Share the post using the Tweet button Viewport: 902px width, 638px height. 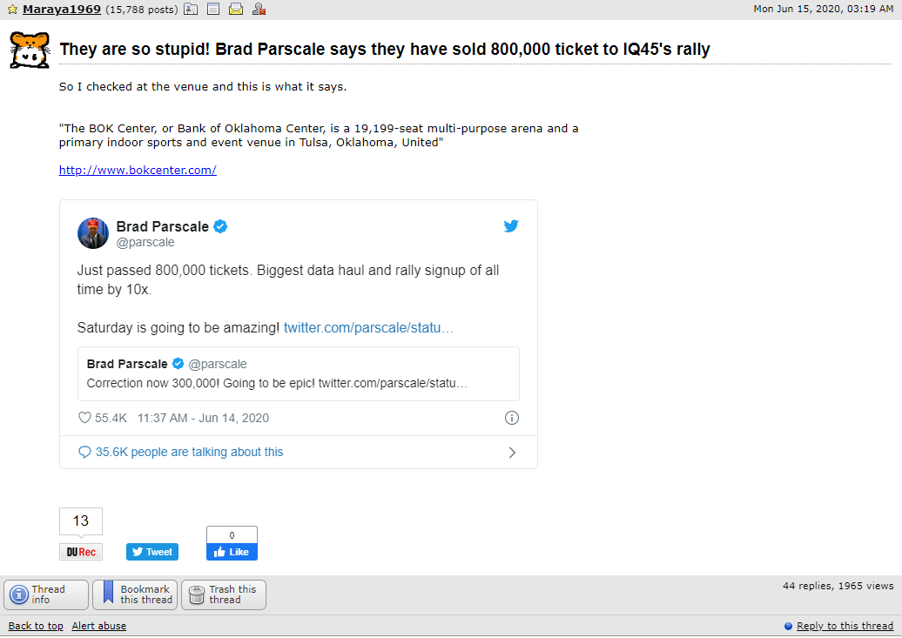[151, 552]
